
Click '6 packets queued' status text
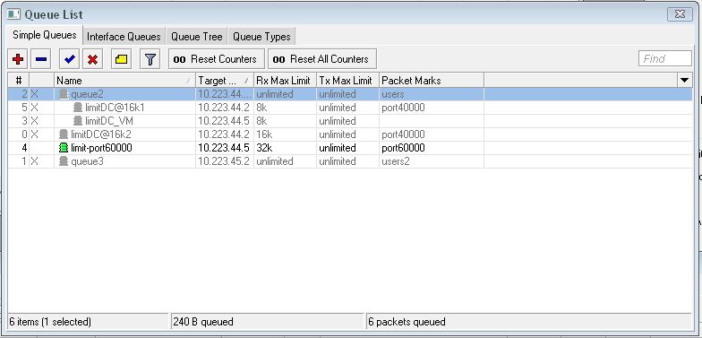(x=407, y=322)
